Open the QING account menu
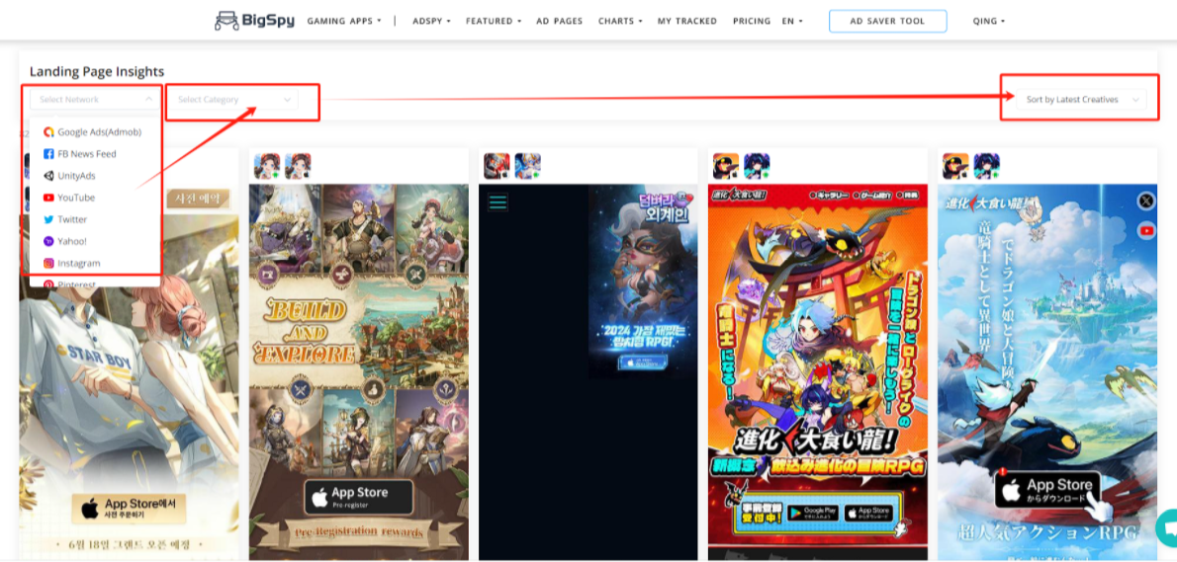This screenshot has height=562, width=1177. (988, 21)
